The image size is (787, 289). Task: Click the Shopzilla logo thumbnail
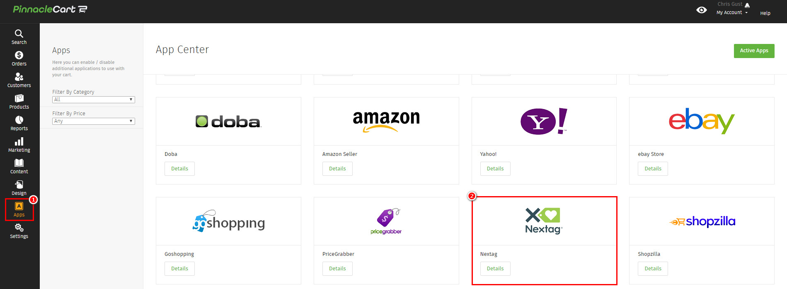click(702, 221)
